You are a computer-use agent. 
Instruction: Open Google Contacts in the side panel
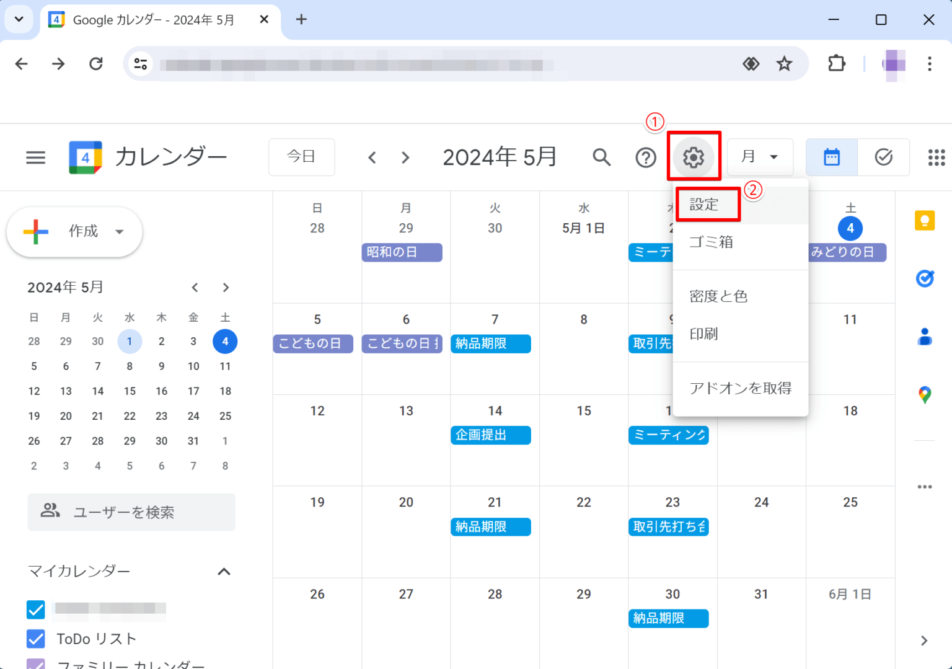click(924, 337)
